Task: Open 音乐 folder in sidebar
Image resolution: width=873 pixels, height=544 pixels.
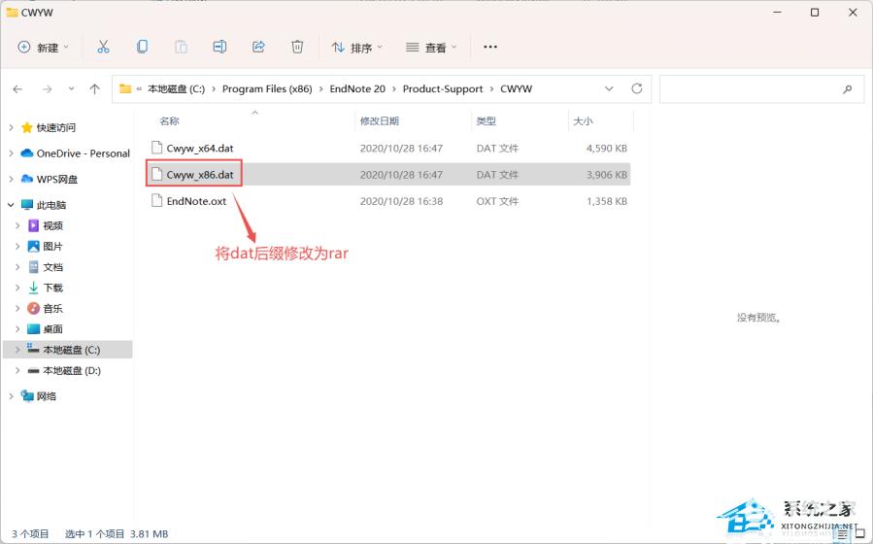Action: (x=52, y=308)
